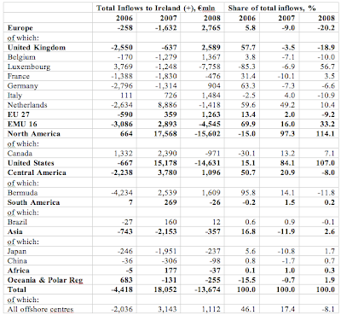
Task: Click the 'Canada' row label
Action: pyautogui.click(x=20, y=154)
